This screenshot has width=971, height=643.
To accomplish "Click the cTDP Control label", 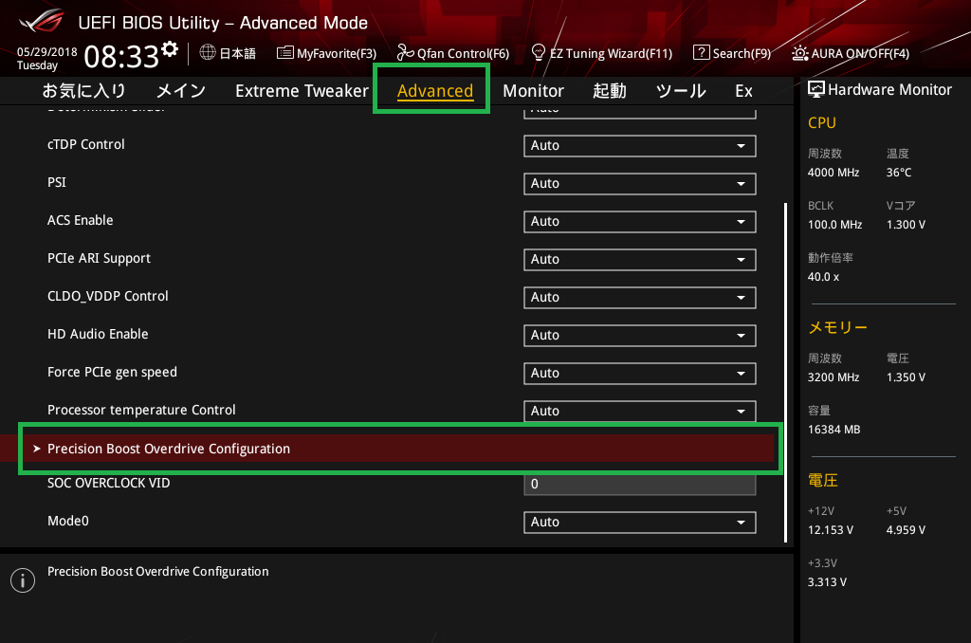I will (x=86, y=144).
